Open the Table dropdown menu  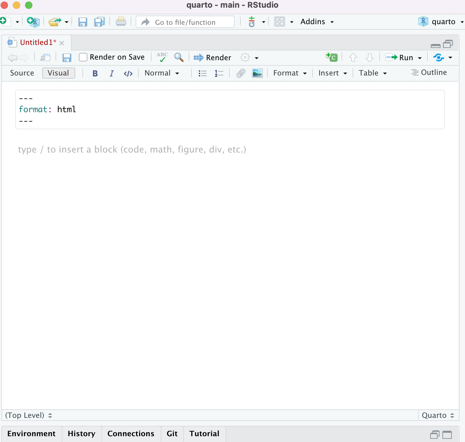tap(372, 73)
